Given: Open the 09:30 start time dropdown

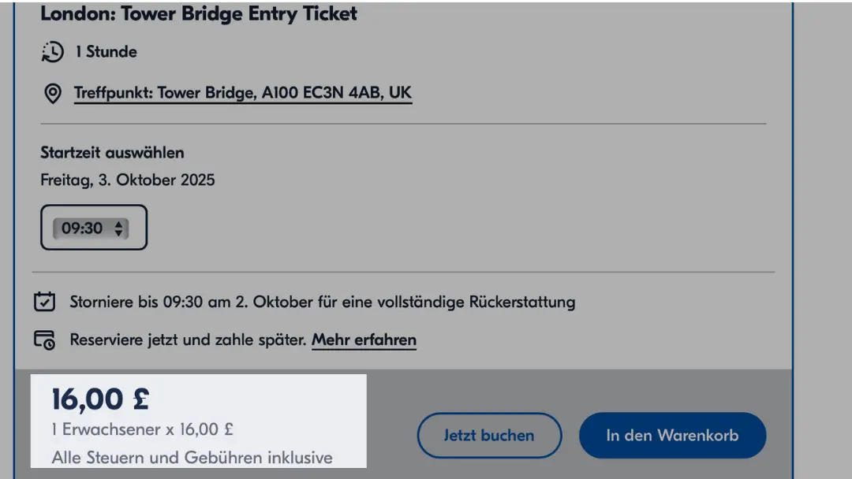Looking at the screenshot, I should [x=93, y=228].
